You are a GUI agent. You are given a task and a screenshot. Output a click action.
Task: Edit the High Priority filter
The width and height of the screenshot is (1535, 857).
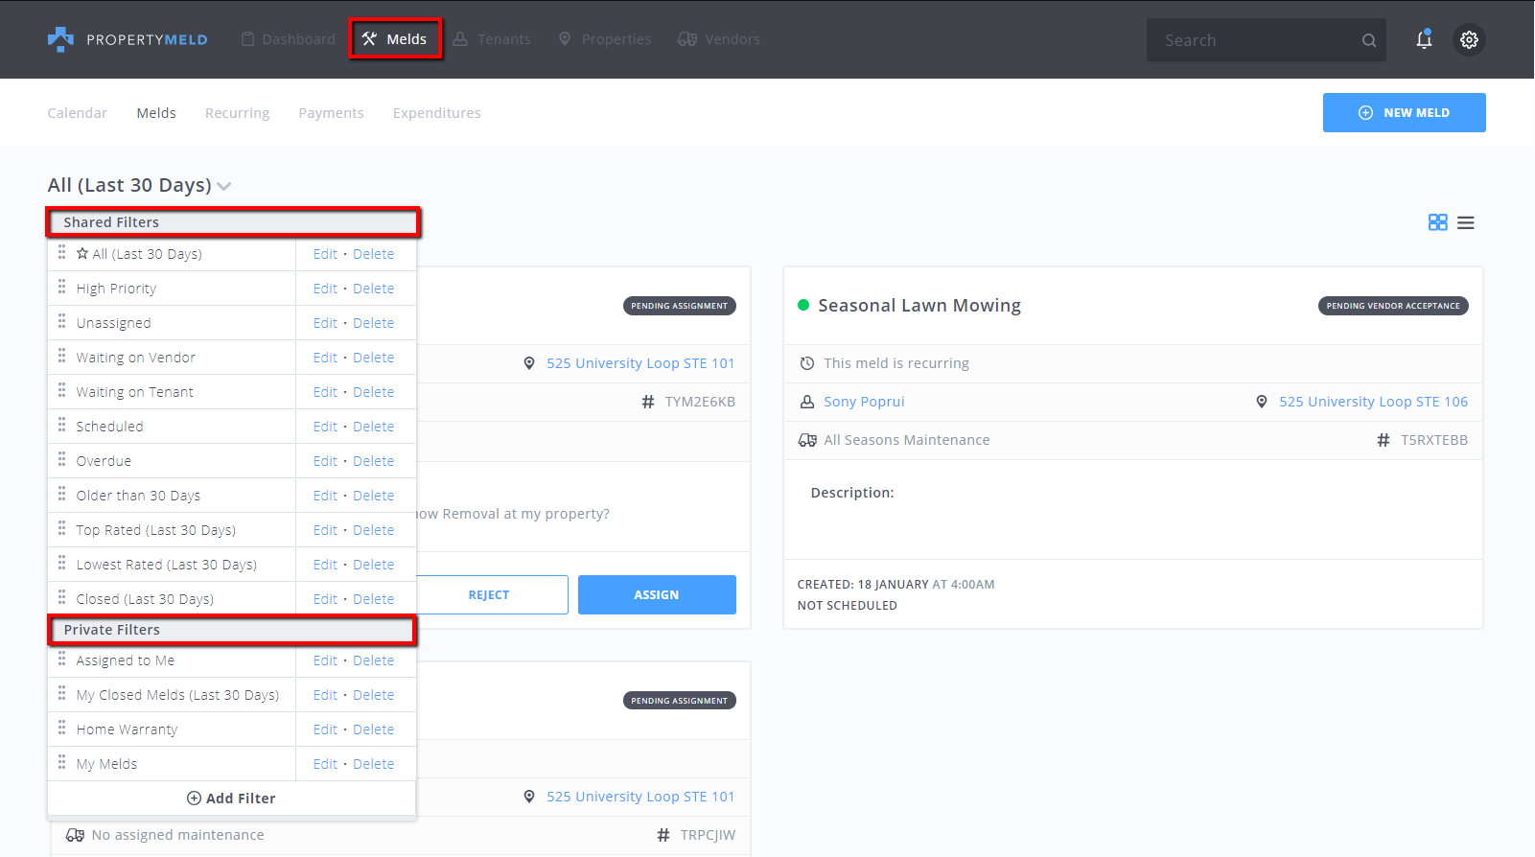coord(325,289)
